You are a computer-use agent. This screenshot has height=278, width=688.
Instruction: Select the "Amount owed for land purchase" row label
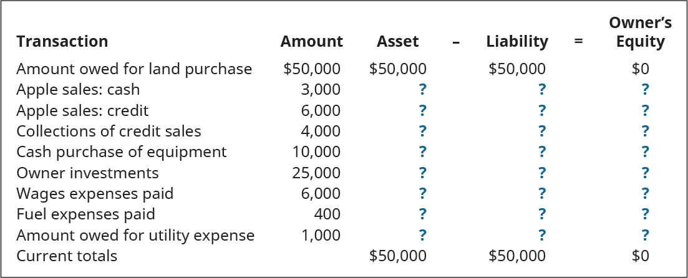(134, 69)
